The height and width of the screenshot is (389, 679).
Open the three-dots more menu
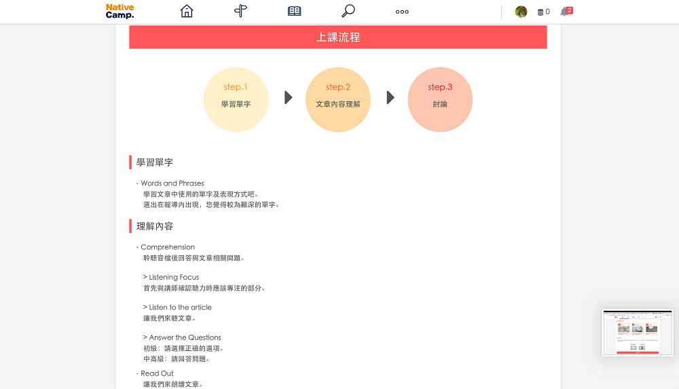coord(402,12)
